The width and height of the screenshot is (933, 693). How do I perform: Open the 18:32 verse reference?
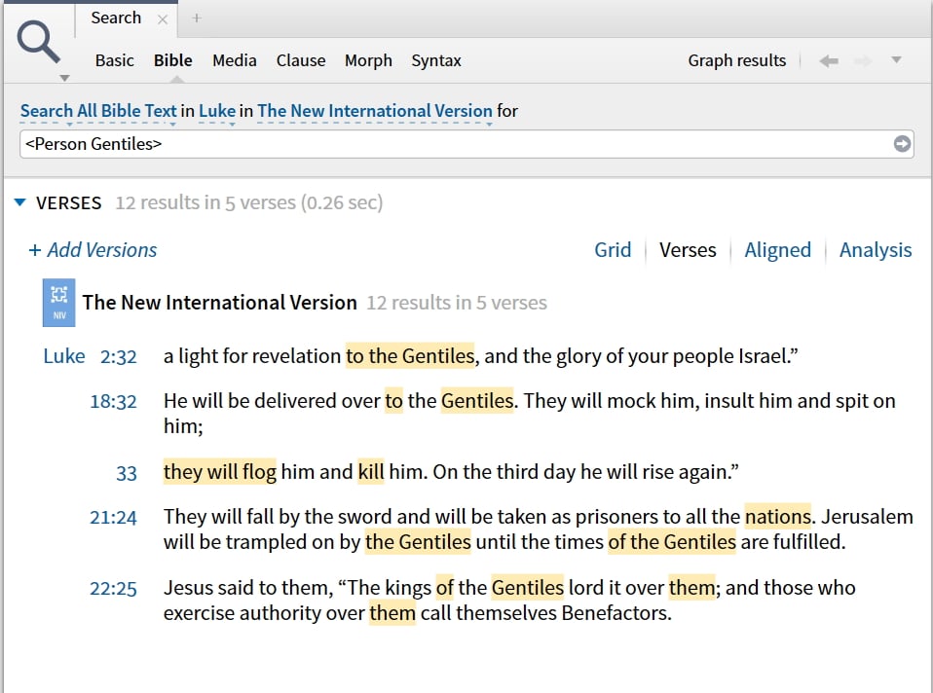(113, 402)
